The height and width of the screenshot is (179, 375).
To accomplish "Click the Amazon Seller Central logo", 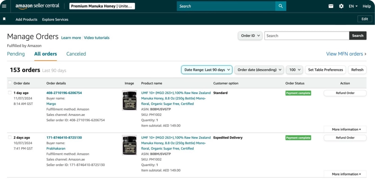I will [37, 6].
